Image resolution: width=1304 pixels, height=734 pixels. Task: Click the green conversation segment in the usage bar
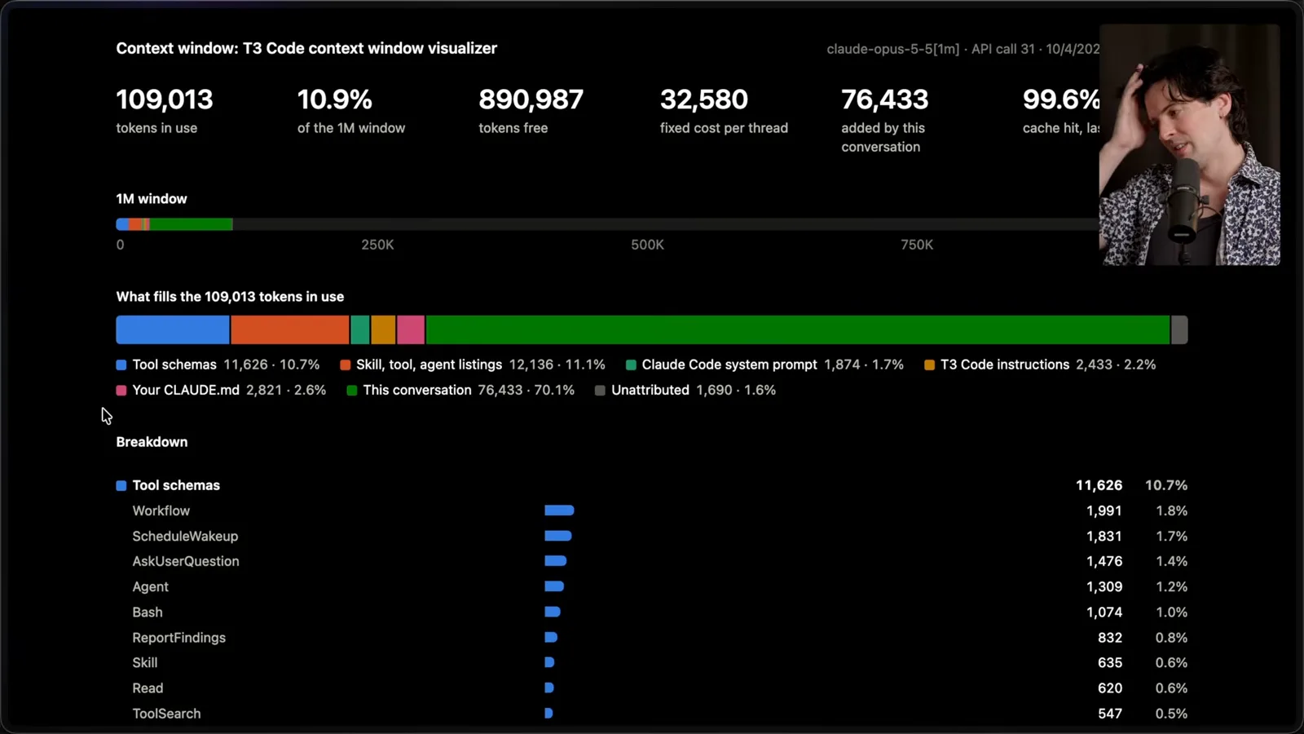[798, 330]
